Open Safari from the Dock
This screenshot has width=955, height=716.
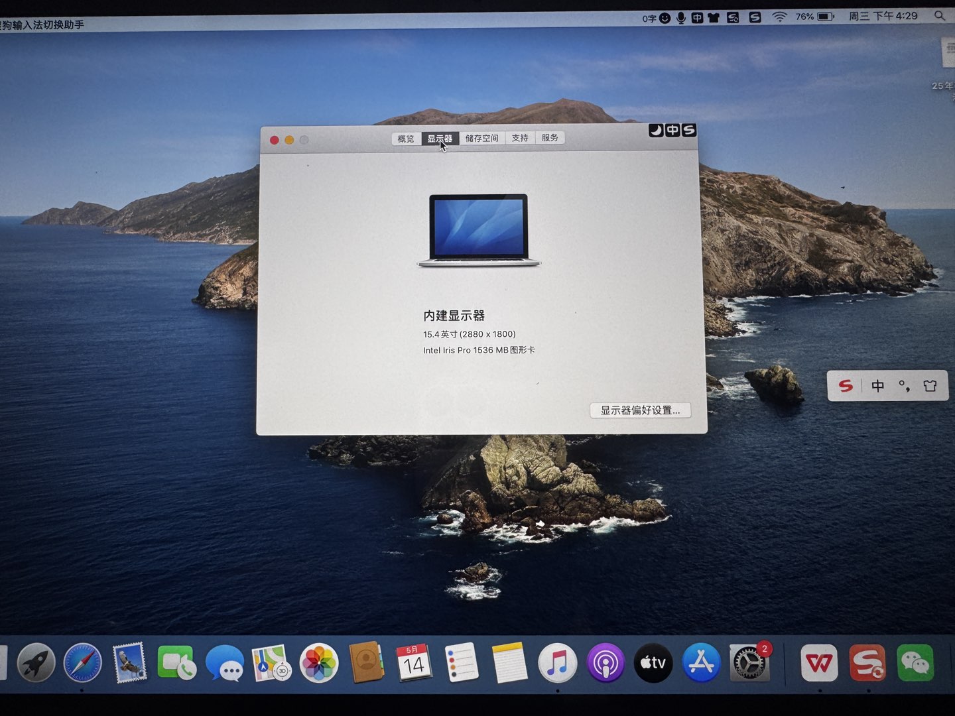[83, 663]
